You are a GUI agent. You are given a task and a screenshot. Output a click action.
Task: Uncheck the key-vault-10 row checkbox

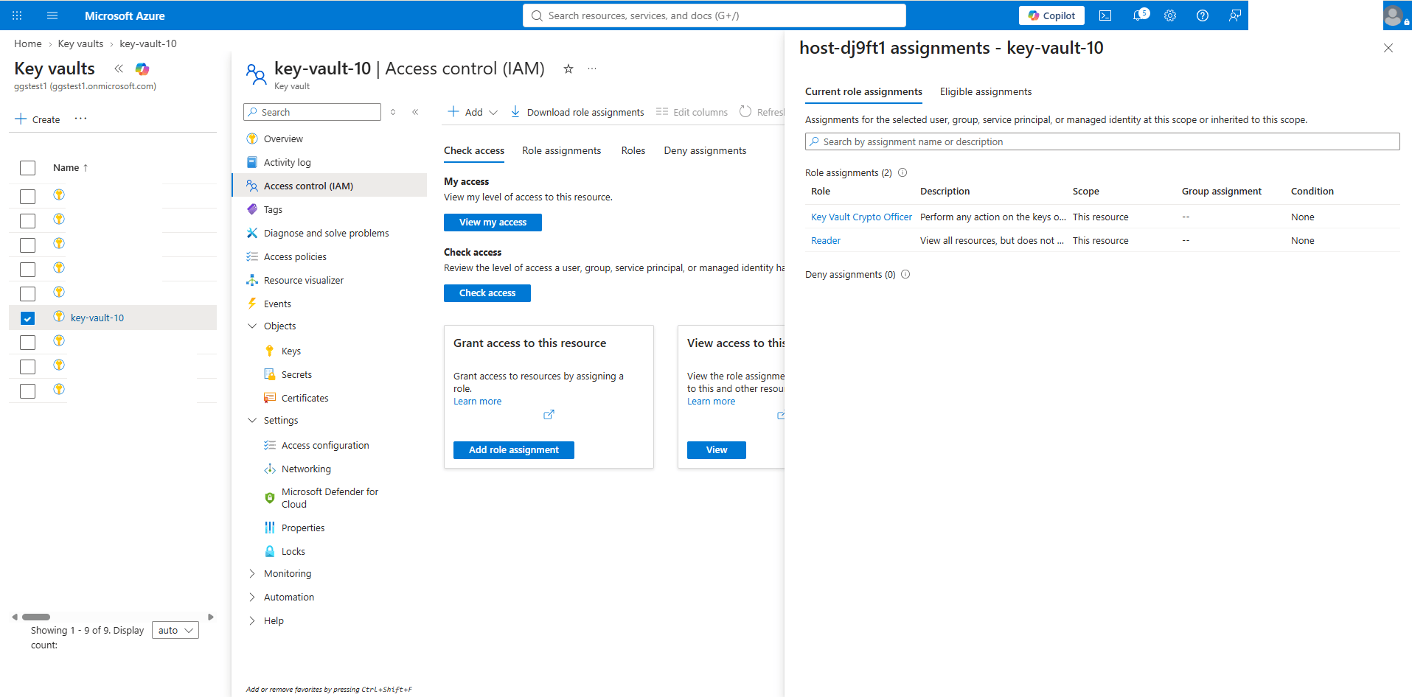tap(27, 318)
